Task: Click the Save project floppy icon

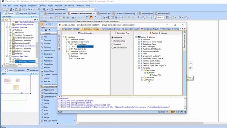Action: point(11,10)
